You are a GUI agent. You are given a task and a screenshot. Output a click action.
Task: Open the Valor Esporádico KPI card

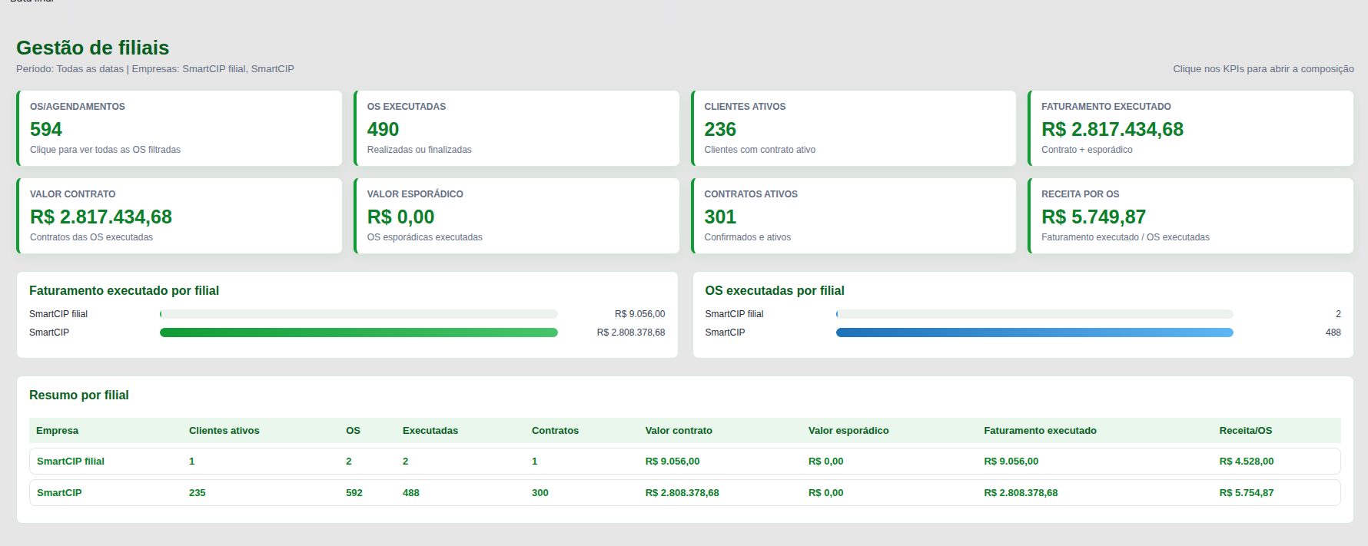click(516, 216)
